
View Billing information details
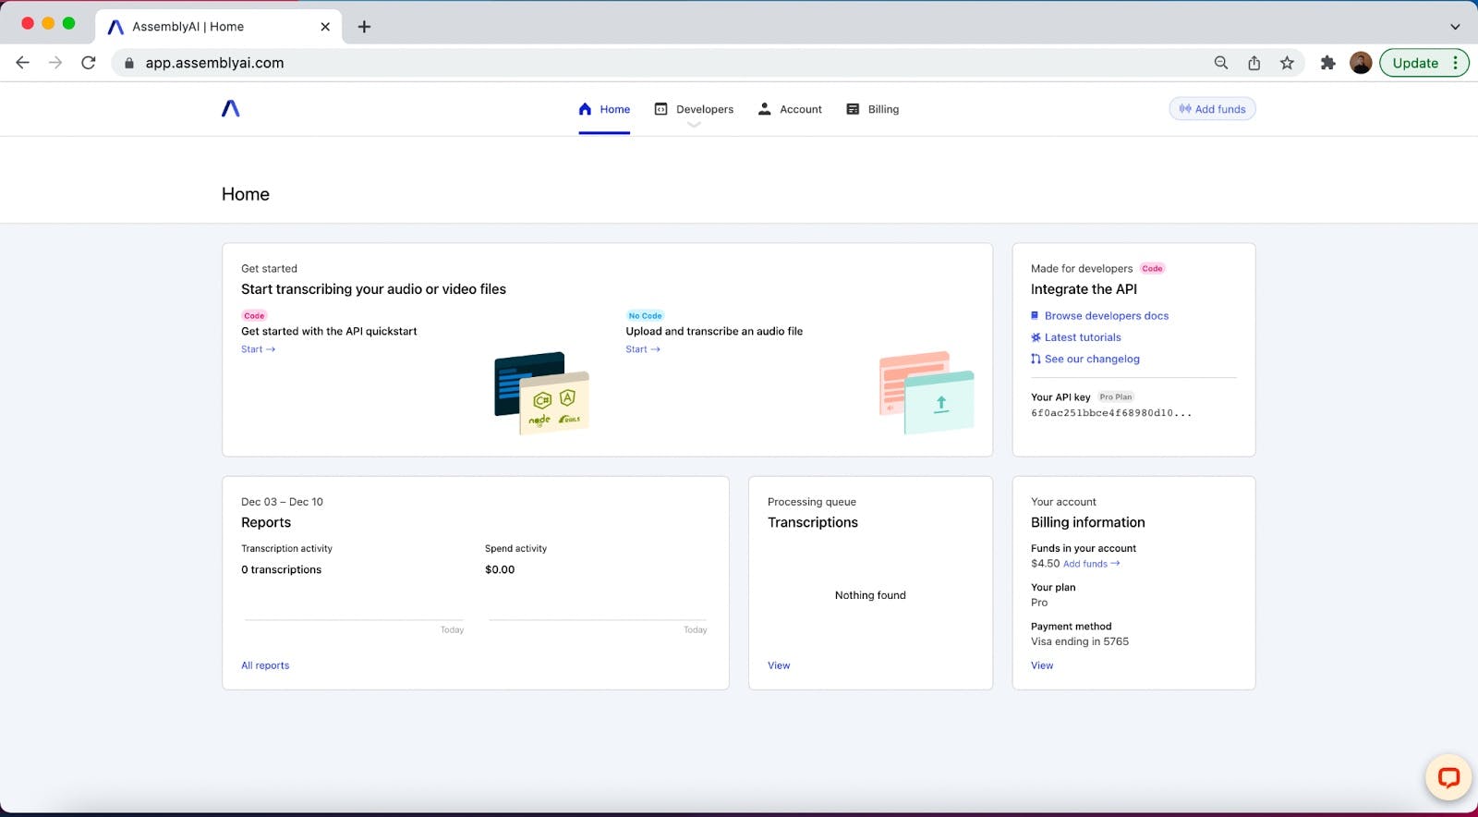(1042, 665)
